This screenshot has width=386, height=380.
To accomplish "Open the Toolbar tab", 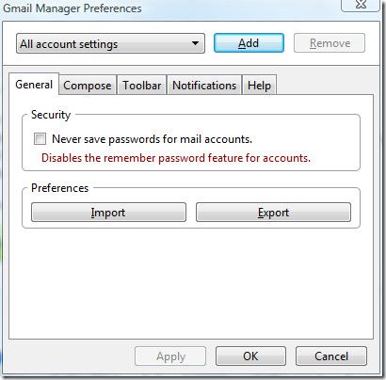I will [x=142, y=86].
